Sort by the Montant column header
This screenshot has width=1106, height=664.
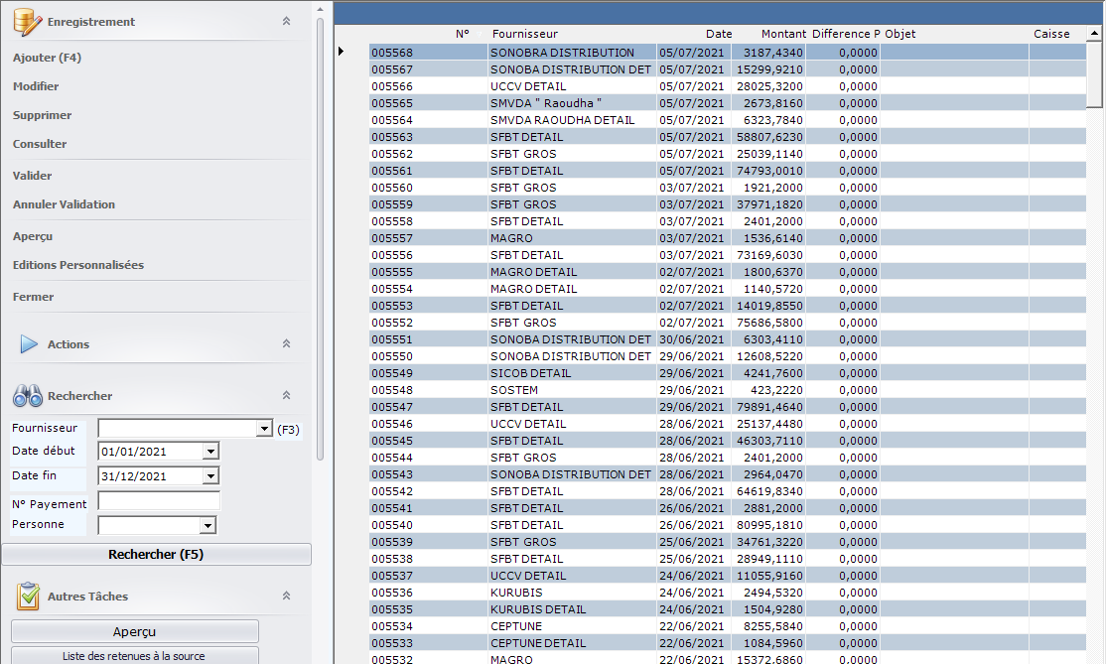[x=783, y=34]
